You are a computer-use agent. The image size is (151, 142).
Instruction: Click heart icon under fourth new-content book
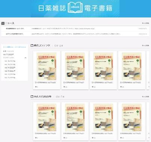[x=121, y=87]
